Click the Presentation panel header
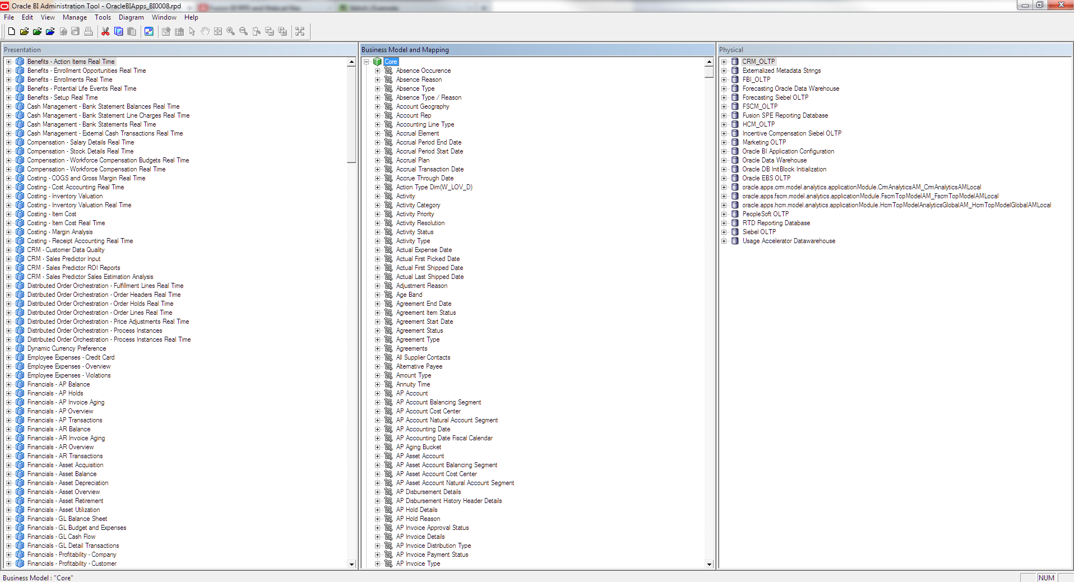This screenshot has height=582, width=1074. click(x=179, y=49)
